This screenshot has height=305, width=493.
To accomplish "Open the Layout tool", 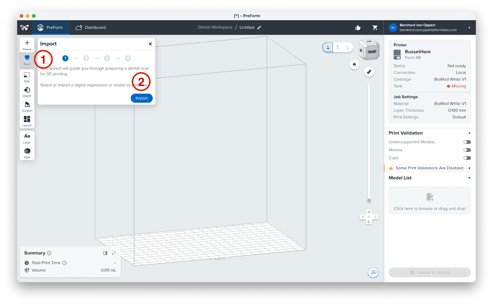I will click(x=27, y=121).
